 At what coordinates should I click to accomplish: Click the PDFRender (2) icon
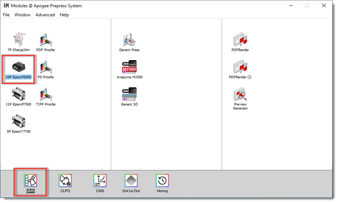tap(240, 67)
